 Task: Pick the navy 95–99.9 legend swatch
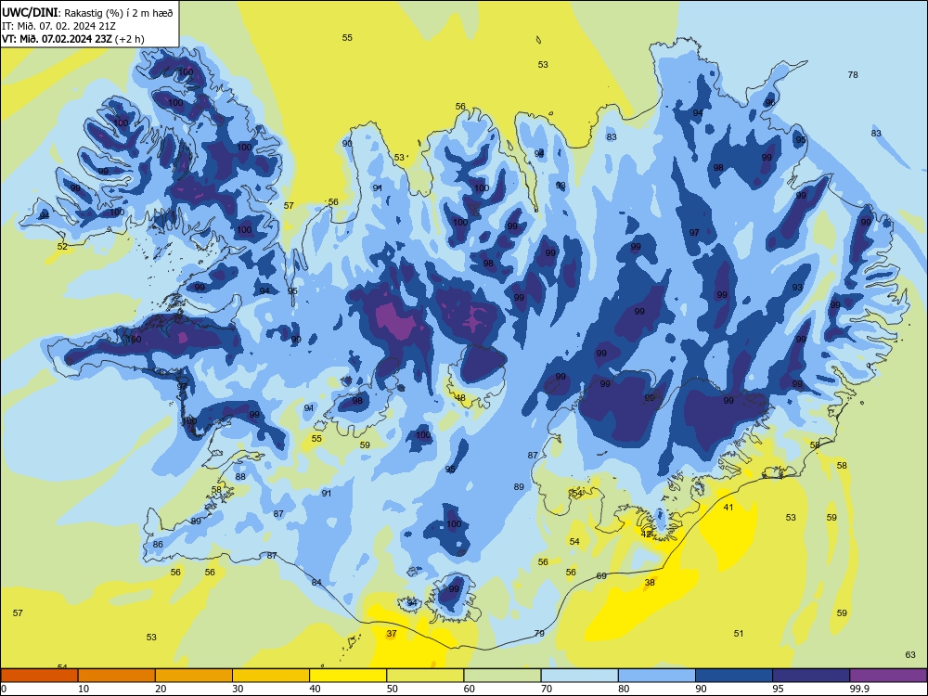[x=811, y=676]
